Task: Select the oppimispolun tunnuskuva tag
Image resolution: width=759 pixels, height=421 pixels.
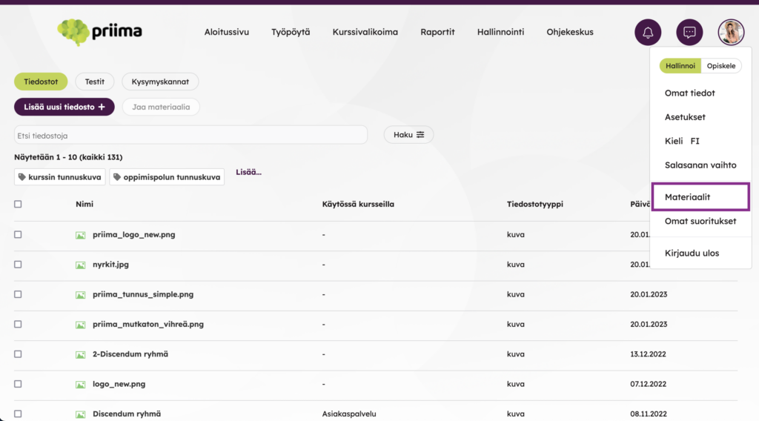Action: tap(167, 177)
